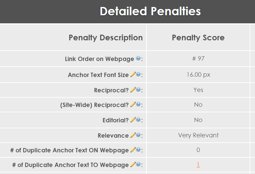Open help for Anchor Text Font Size
This screenshot has height=174, width=255.
[138, 75]
